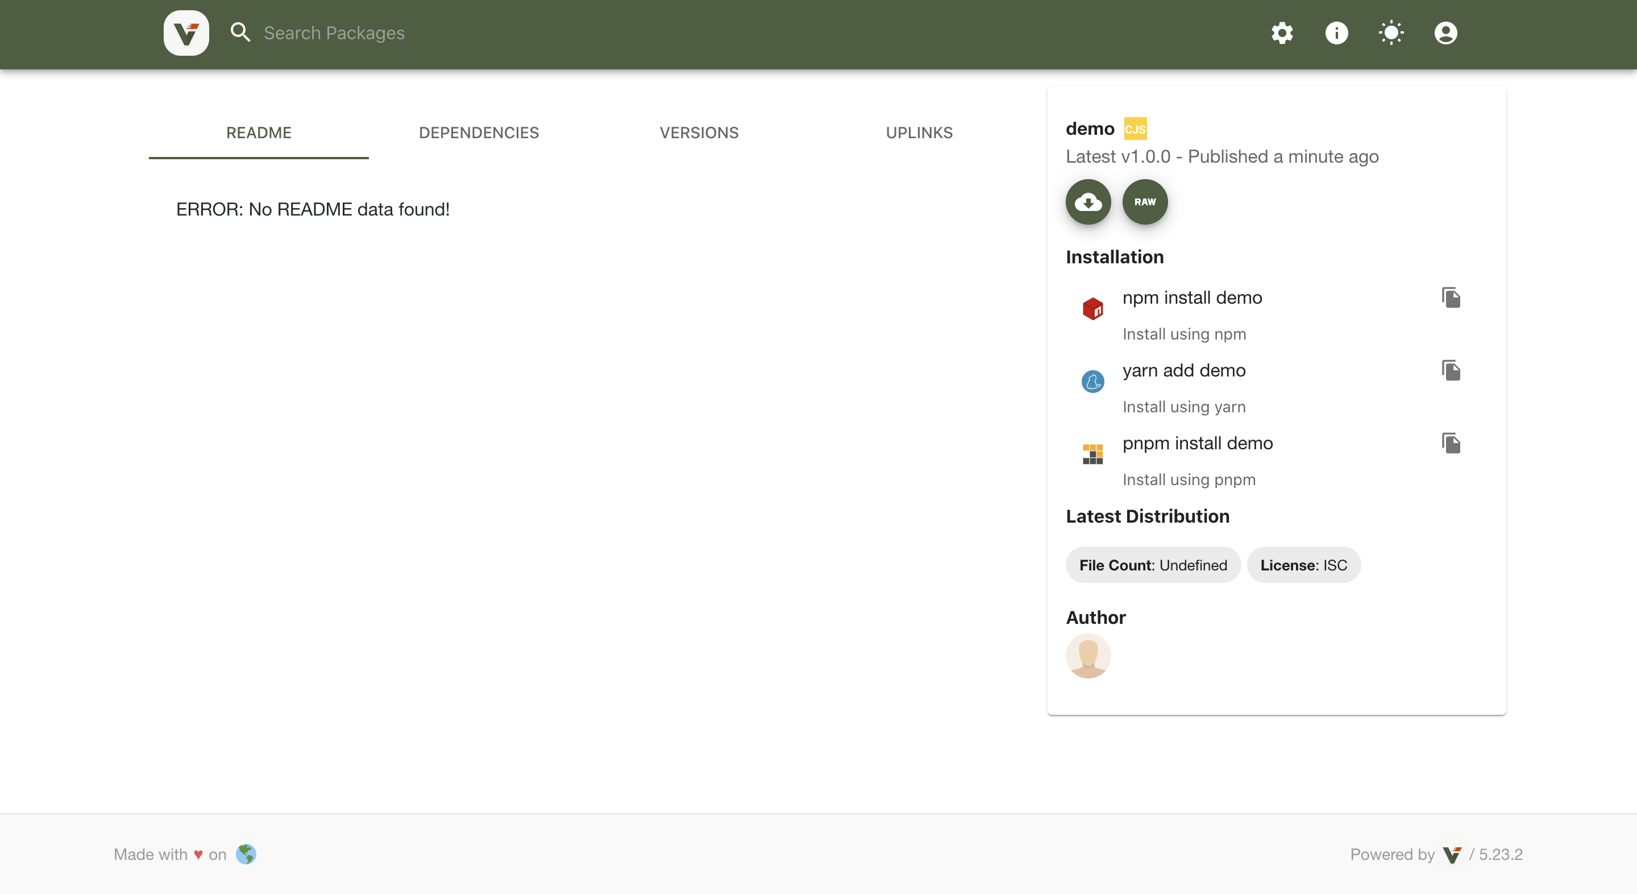This screenshot has width=1637, height=894.
Task: Switch to the VERSIONS tab
Action: click(x=699, y=133)
